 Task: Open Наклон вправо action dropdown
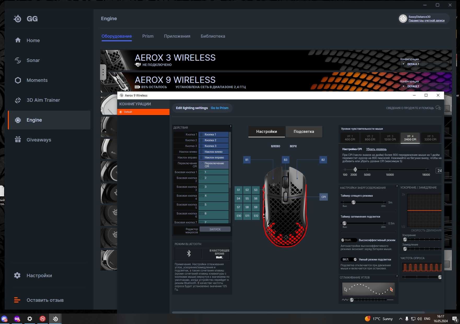point(213,157)
